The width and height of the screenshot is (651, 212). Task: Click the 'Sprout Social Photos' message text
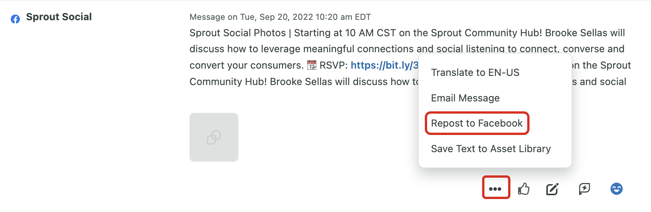pos(238,33)
